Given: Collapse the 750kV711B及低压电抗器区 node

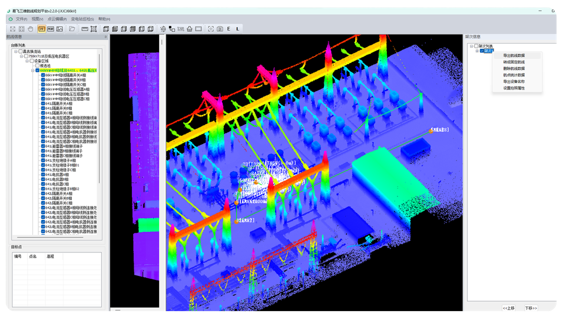Looking at the screenshot, I should tap(21, 56).
